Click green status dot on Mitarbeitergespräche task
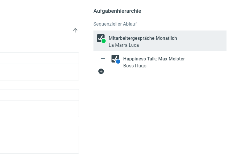 [103, 41]
